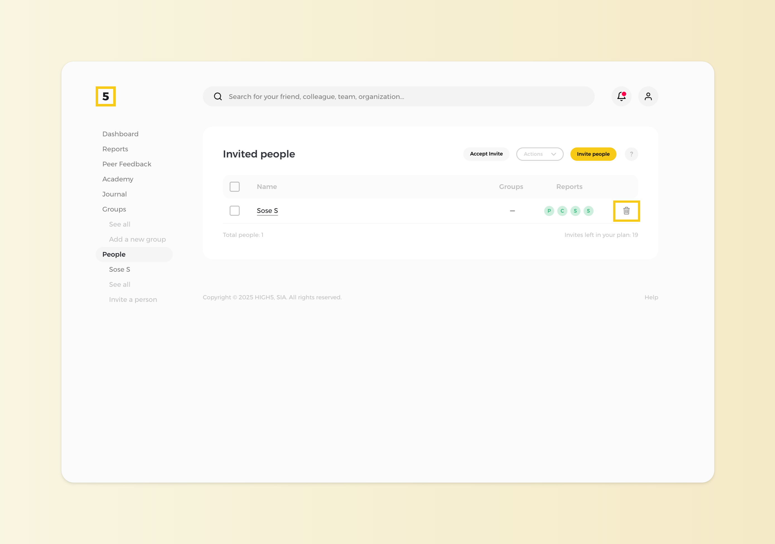Screen dimensions: 775x544
Task: Click the HIGH5 logo
Action: tap(105, 96)
